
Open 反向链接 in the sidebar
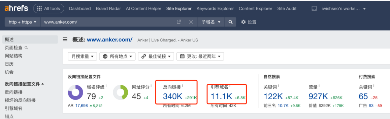point(14,92)
